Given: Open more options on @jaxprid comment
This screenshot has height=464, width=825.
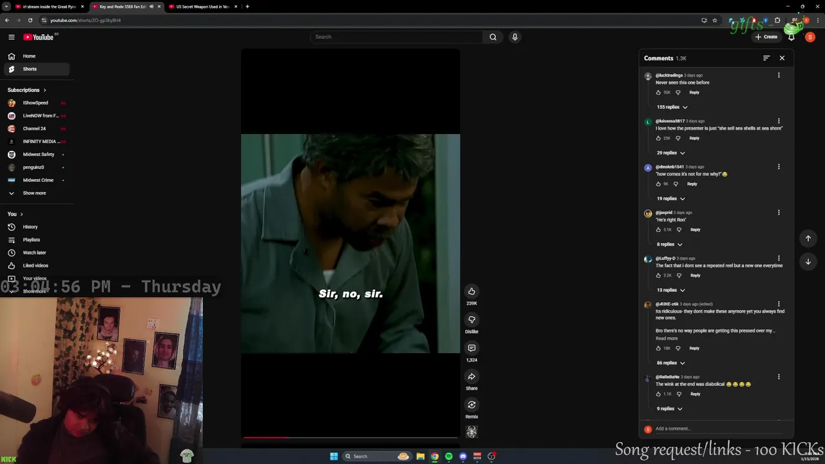Looking at the screenshot, I should point(779,213).
